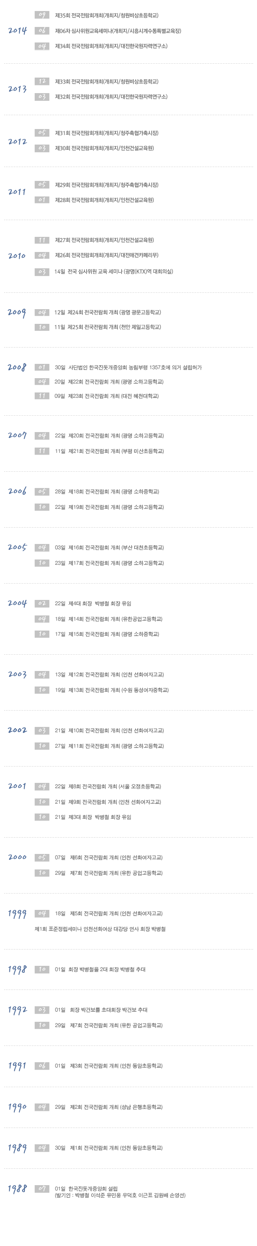The image size is (257, 1246).
Task: Click the 11 month badge in 2010
Action: pyautogui.click(x=42, y=240)
